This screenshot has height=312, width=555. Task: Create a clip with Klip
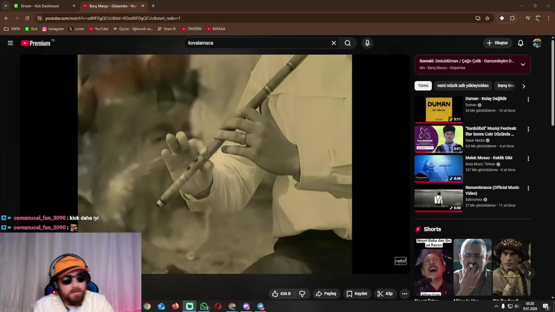(385, 294)
